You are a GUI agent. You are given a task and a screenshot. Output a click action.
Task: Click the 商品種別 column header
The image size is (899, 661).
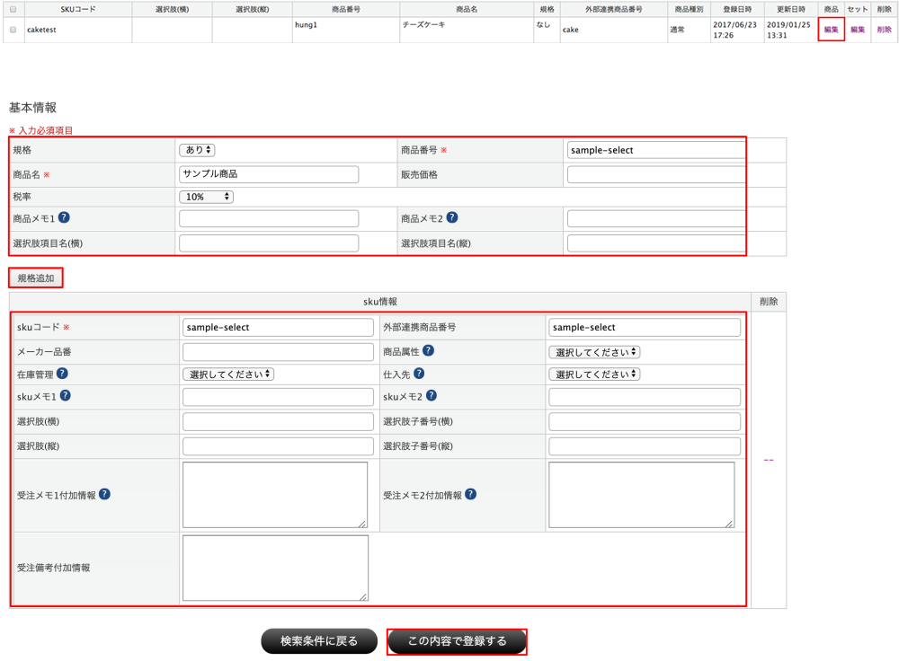click(x=690, y=9)
